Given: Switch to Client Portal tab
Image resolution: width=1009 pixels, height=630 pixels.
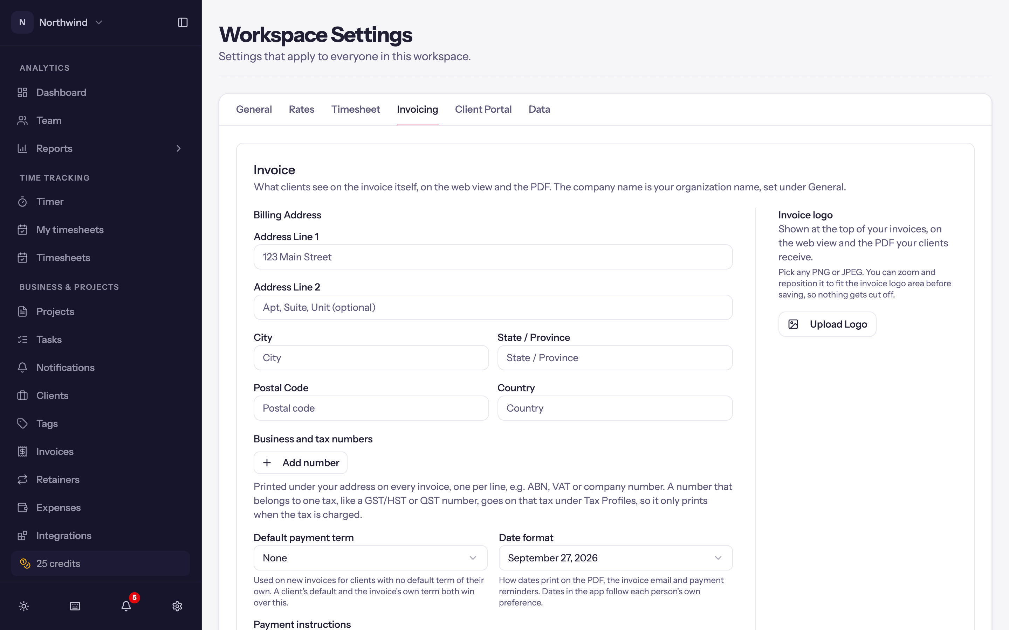Looking at the screenshot, I should click(x=483, y=109).
